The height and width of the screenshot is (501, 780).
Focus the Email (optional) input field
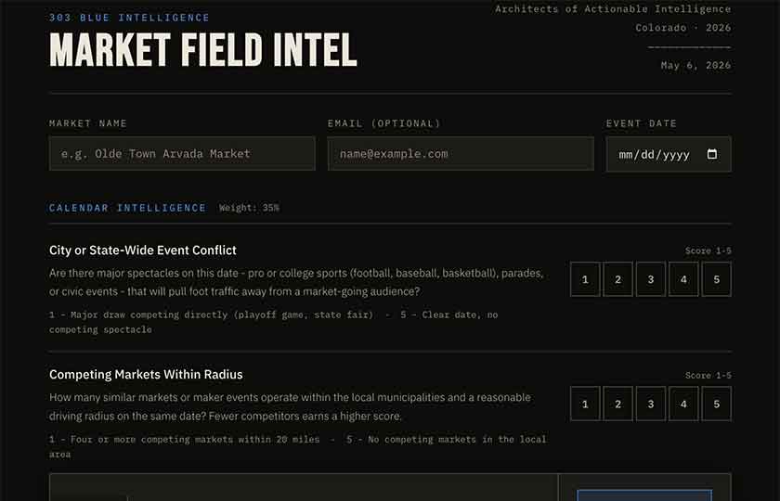click(x=461, y=154)
